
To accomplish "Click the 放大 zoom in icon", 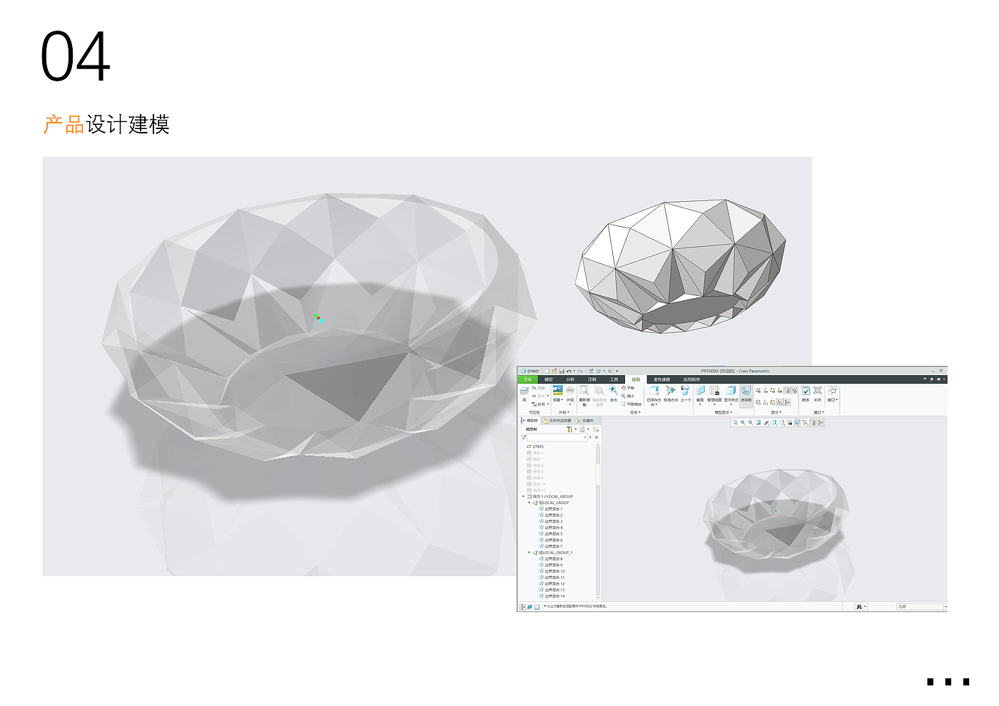I will 614,390.
